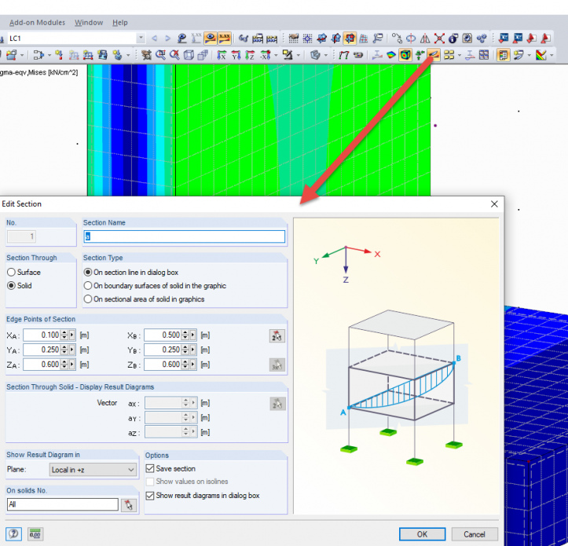Click the select solids picker icon

pyautogui.click(x=129, y=504)
